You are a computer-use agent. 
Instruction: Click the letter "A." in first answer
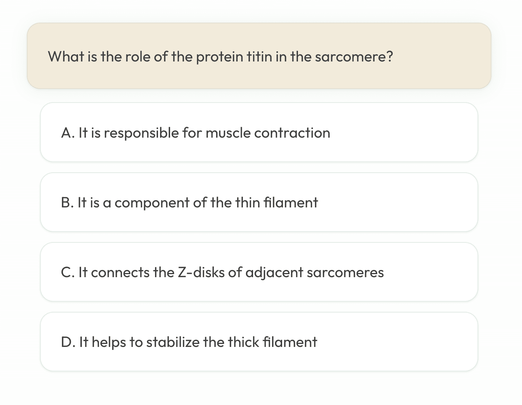(x=67, y=133)
